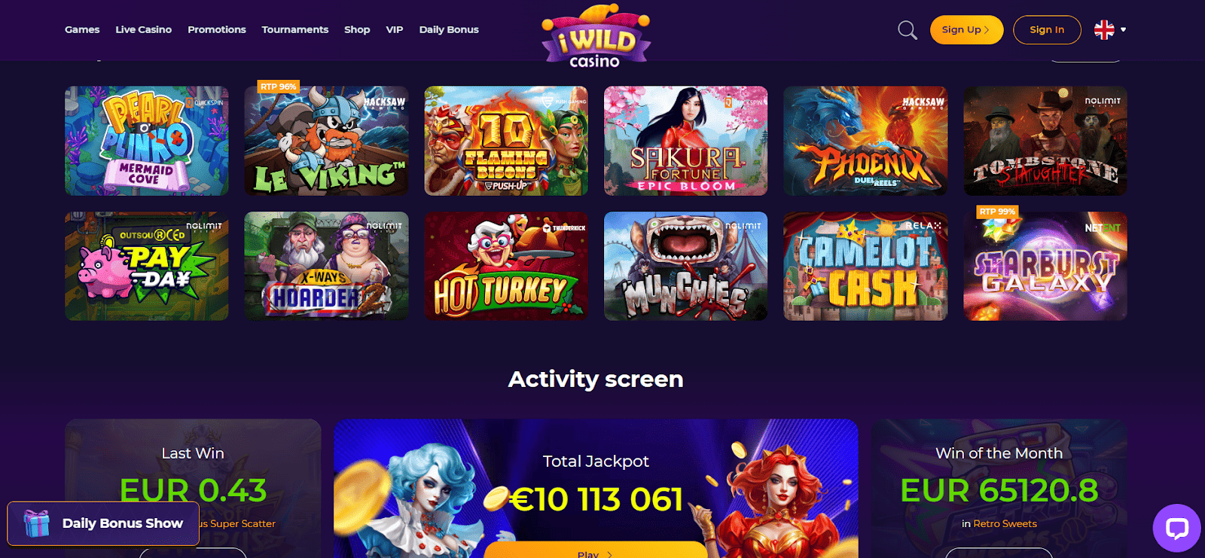Launch the Camelot Cash game
Screen dimensions: 1205x558
click(x=865, y=266)
